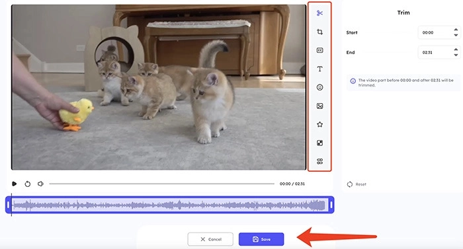Image resolution: width=463 pixels, height=249 pixels.
Task: Increase the Start time with up arrow
Action: click(456, 30)
